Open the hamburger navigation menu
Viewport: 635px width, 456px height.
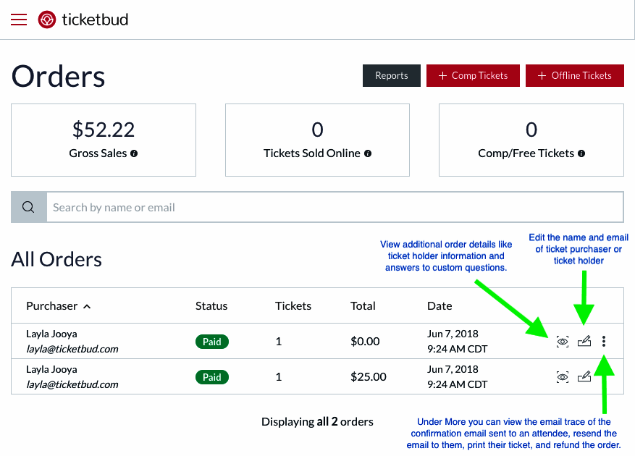(x=18, y=20)
